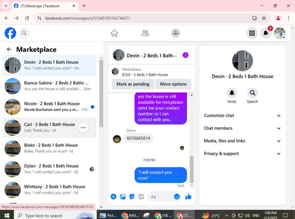Open the GIF picker icon
Viewport: 295px width, 219px height.
141,197
